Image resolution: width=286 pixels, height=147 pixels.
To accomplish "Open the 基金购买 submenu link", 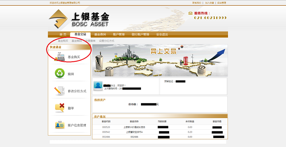I will [63, 41].
